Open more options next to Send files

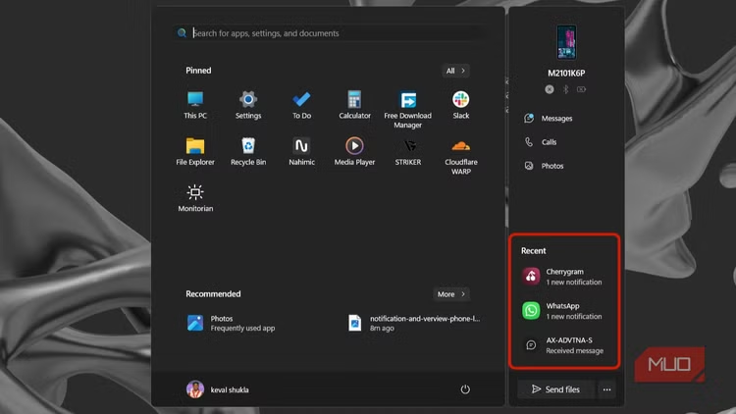coord(606,389)
